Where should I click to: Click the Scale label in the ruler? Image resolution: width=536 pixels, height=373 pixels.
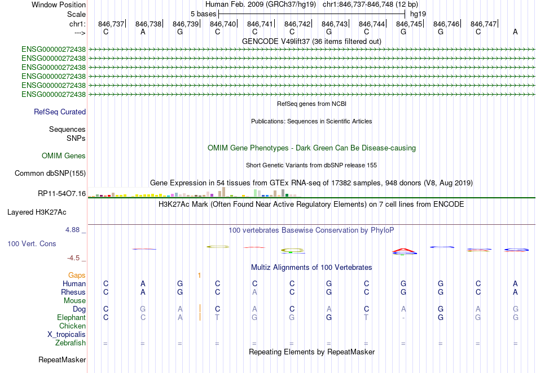pyautogui.click(x=76, y=14)
